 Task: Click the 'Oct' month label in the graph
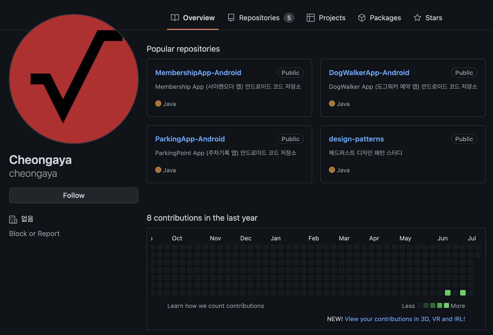click(177, 238)
